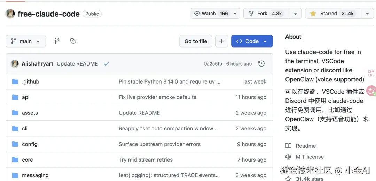The image size is (376, 181).
Task: Click the 9 hours ago timestamp
Action: coord(252,144)
